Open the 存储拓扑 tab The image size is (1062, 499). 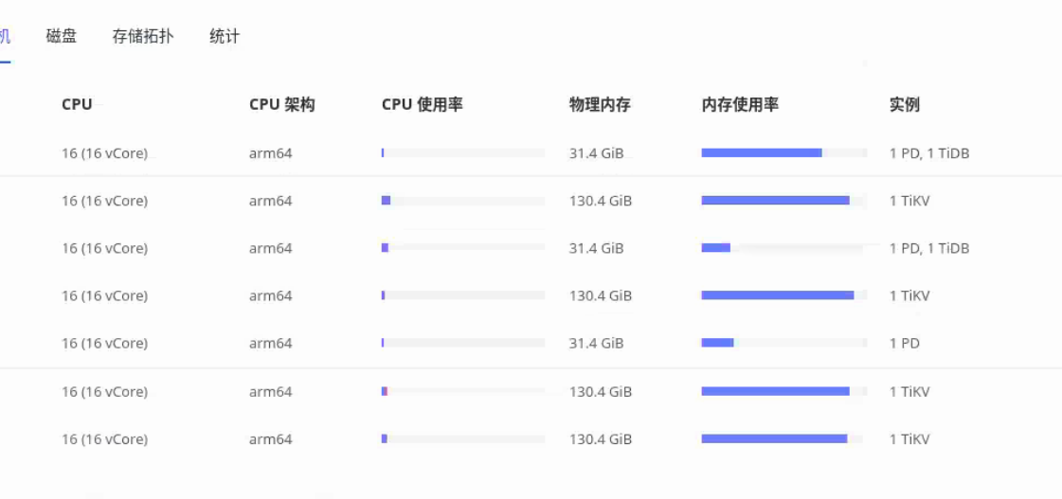[143, 37]
